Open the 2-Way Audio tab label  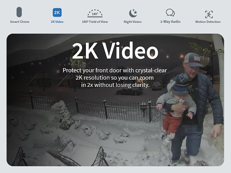click(x=170, y=22)
